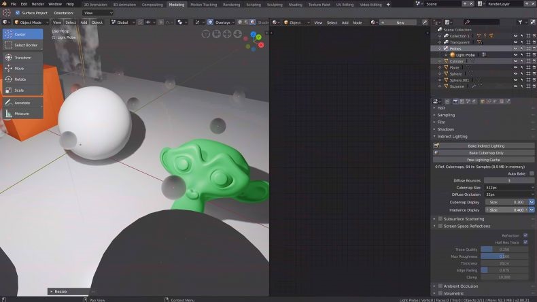Toggle the Surface Project checkbox
The image size is (537, 302).
pos(18,13)
